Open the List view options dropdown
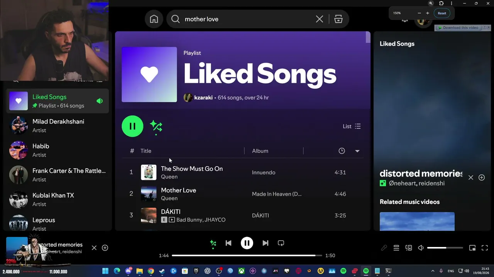 352,126
